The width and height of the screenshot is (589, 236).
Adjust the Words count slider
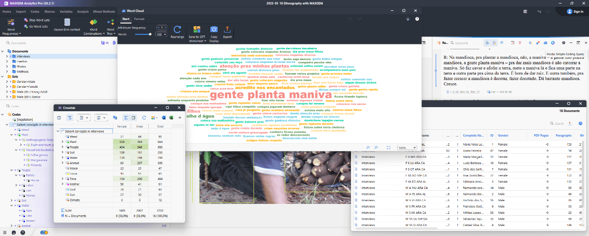143,34
